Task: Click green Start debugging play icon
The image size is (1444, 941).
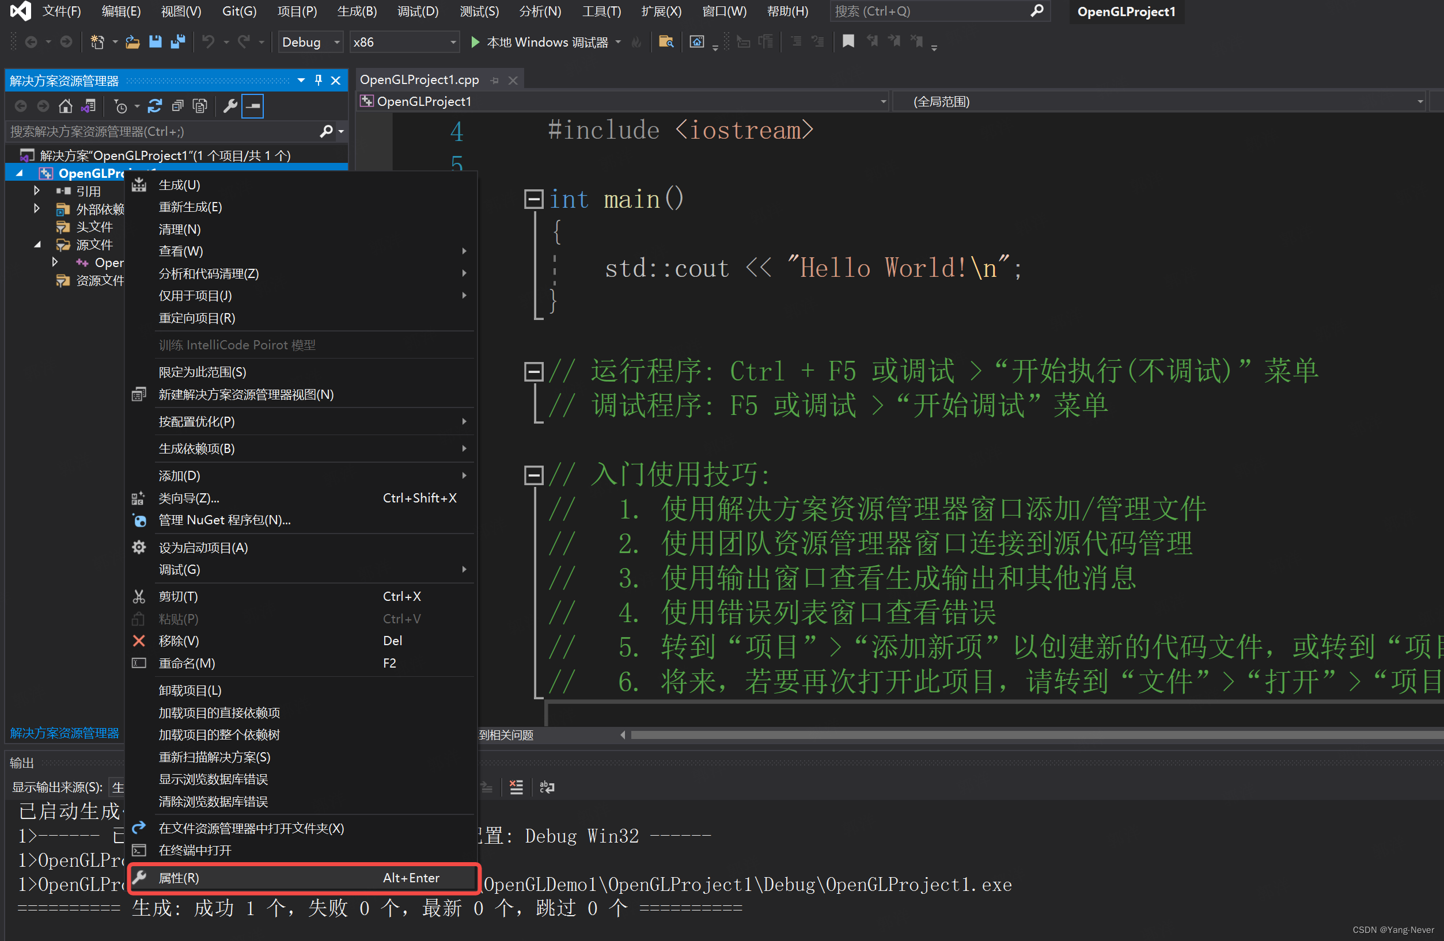Action: click(475, 42)
